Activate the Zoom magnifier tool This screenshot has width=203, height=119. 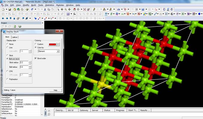66,9
